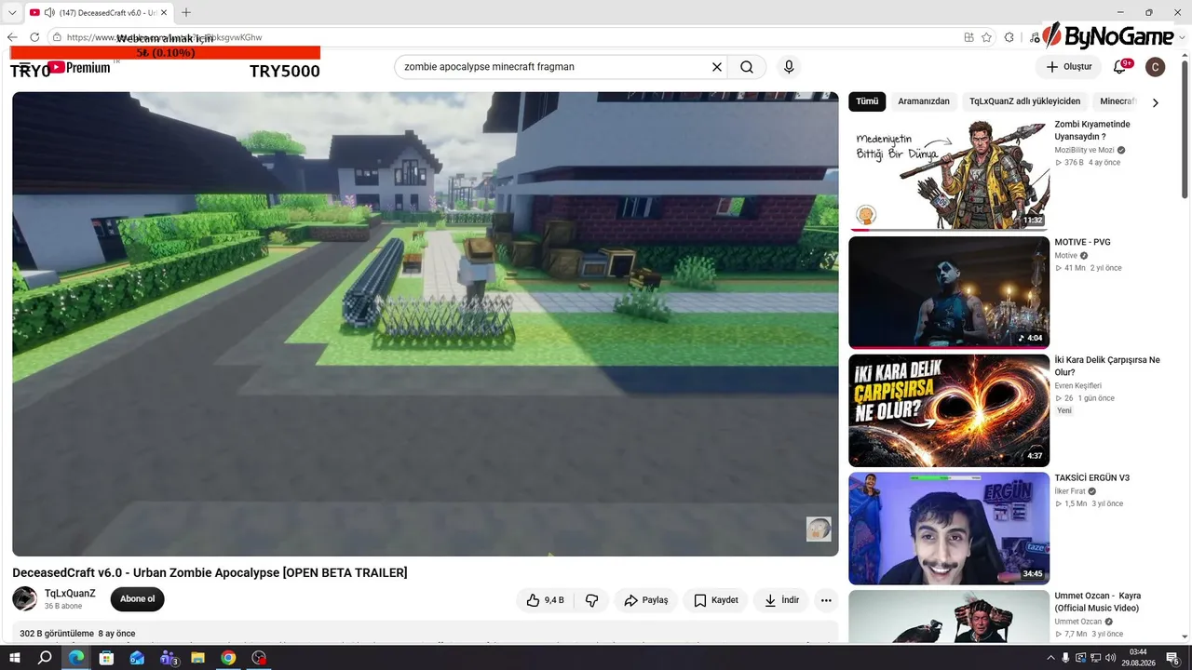Click the Paylaş share button
Image resolution: width=1192 pixels, height=670 pixels.
pos(645,600)
